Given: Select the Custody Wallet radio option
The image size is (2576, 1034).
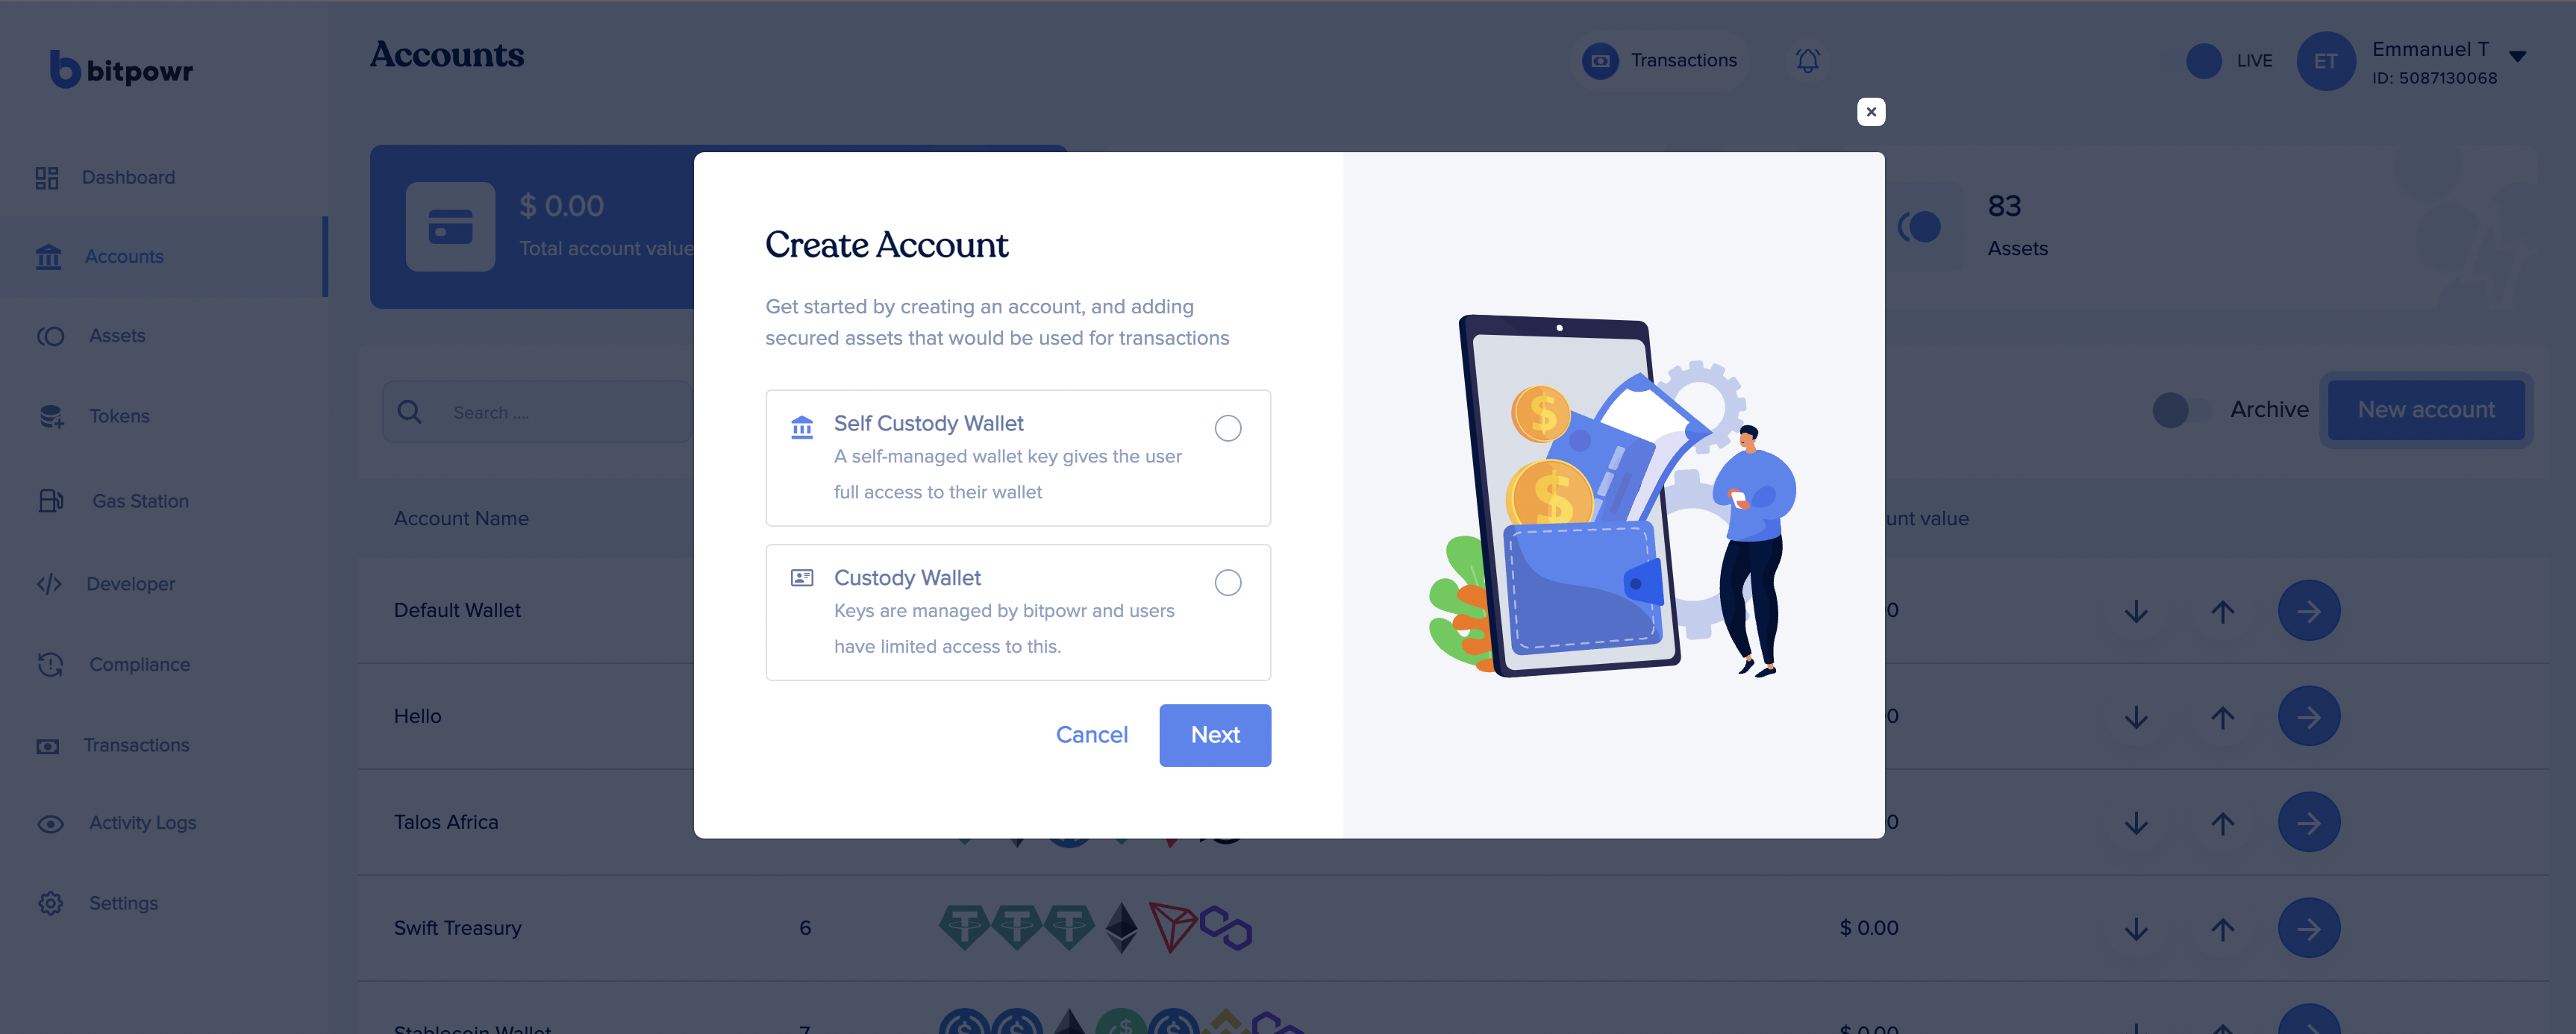Looking at the screenshot, I should click(x=1227, y=582).
